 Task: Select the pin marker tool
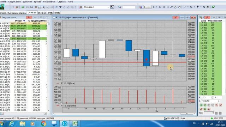pos(198,7)
